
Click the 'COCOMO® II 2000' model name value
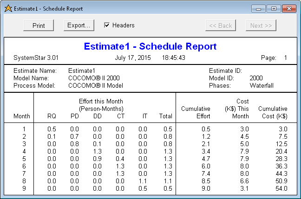click(94, 78)
